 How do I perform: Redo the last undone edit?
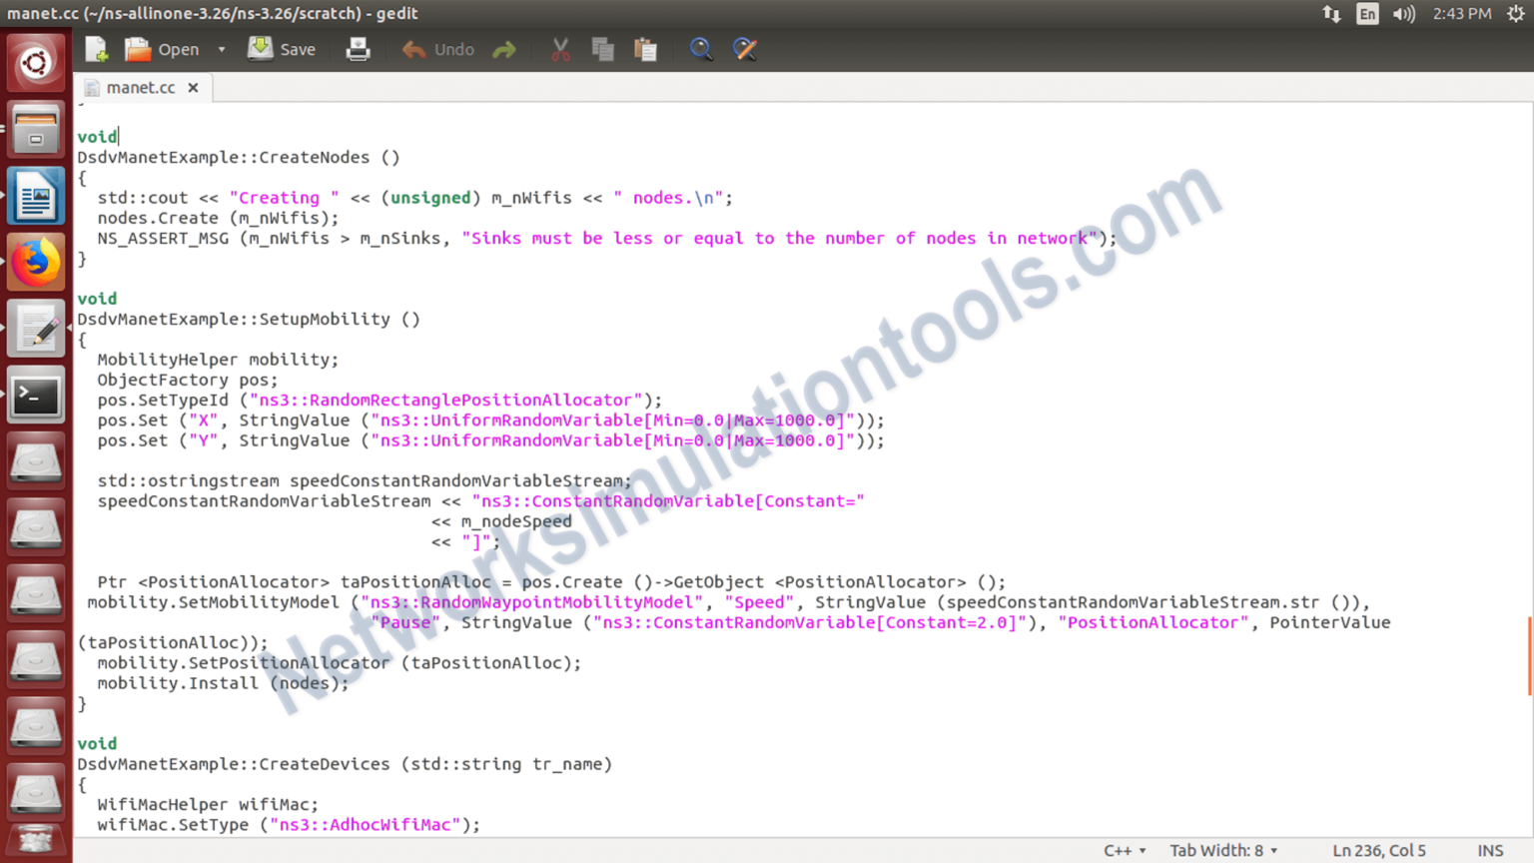503,48
